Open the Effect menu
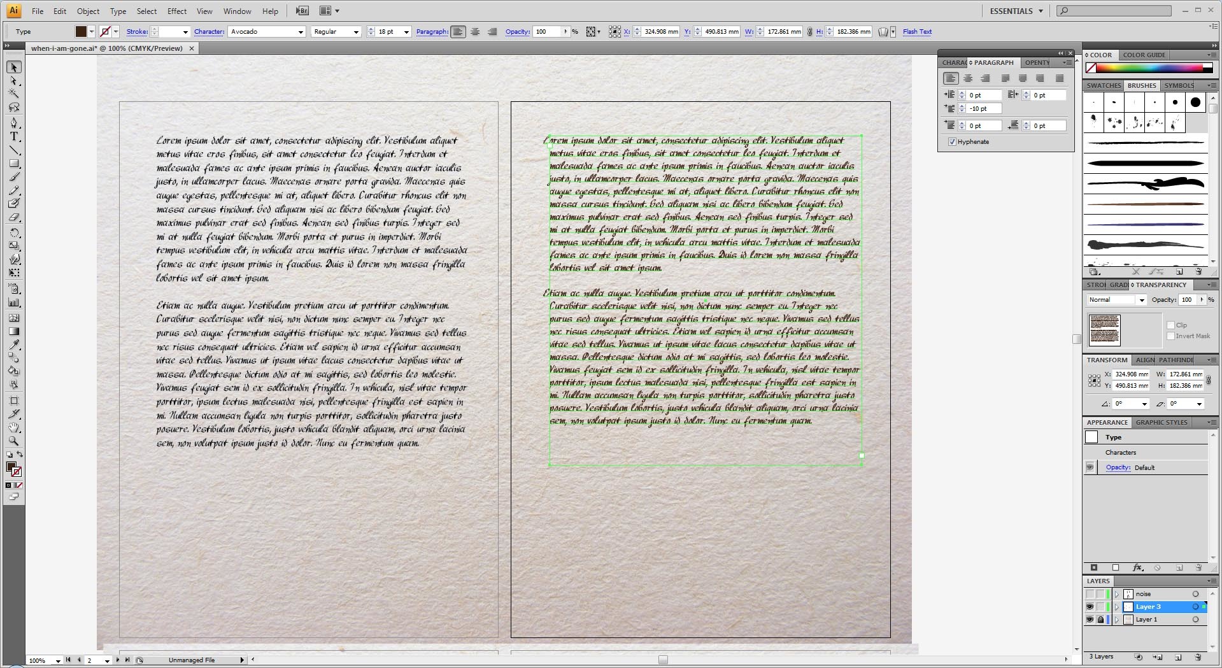This screenshot has height=668, width=1222. [x=177, y=11]
